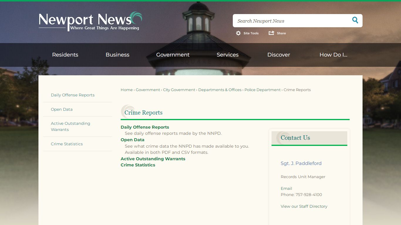Open the How Do I... menu
401x225 pixels.
(x=333, y=55)
